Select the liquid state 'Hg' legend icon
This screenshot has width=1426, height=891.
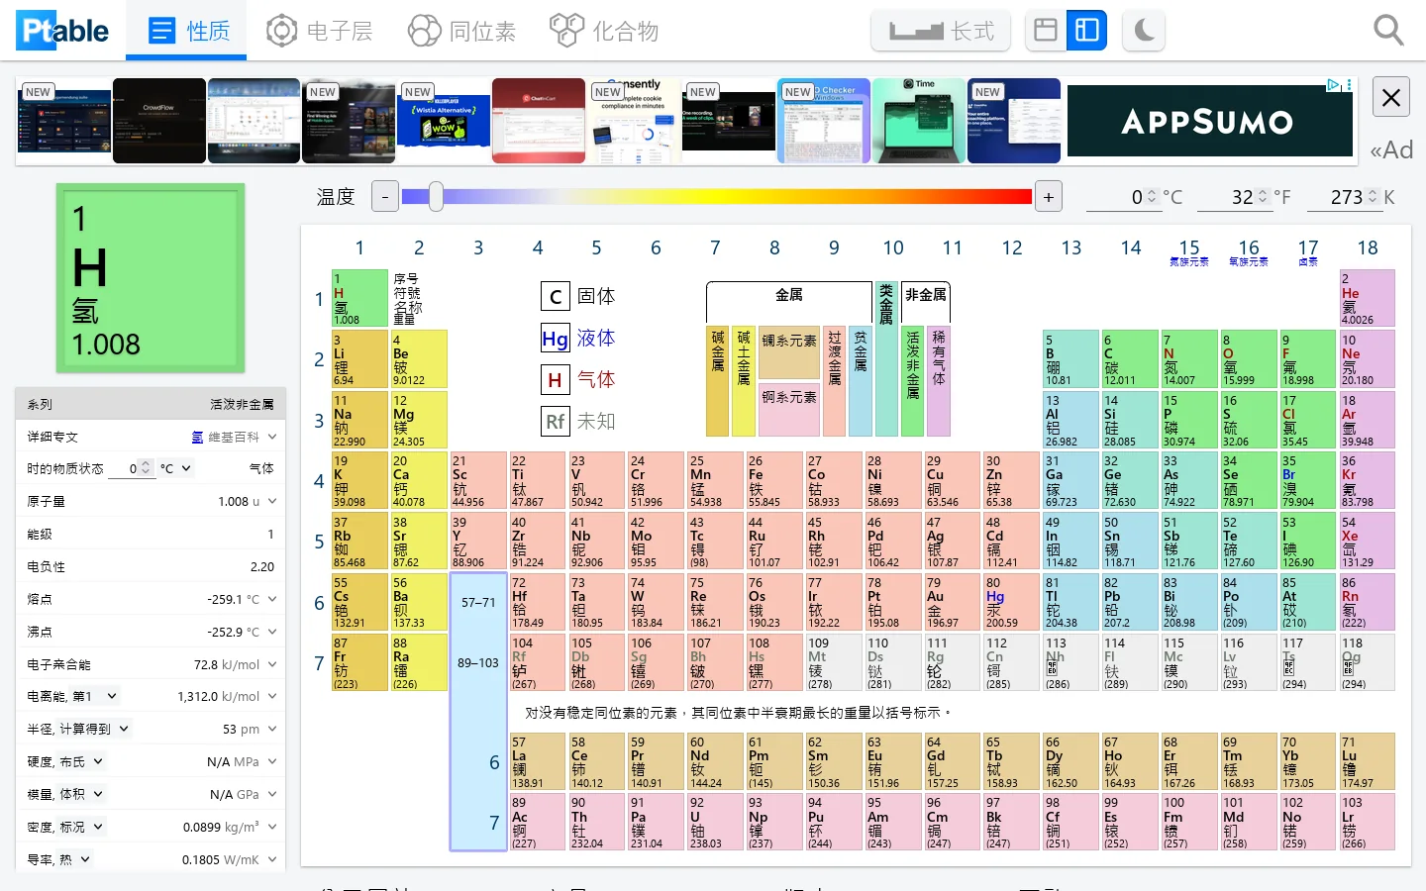pos(555,339)
